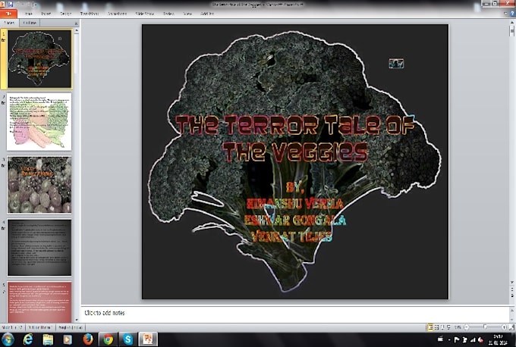Open Windows Media Player from taskbar
Screen dimensions: 516x347
point(68,339)
